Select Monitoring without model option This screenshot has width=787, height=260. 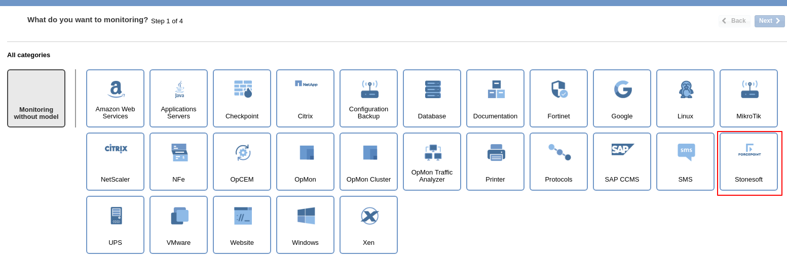[36, 98]
